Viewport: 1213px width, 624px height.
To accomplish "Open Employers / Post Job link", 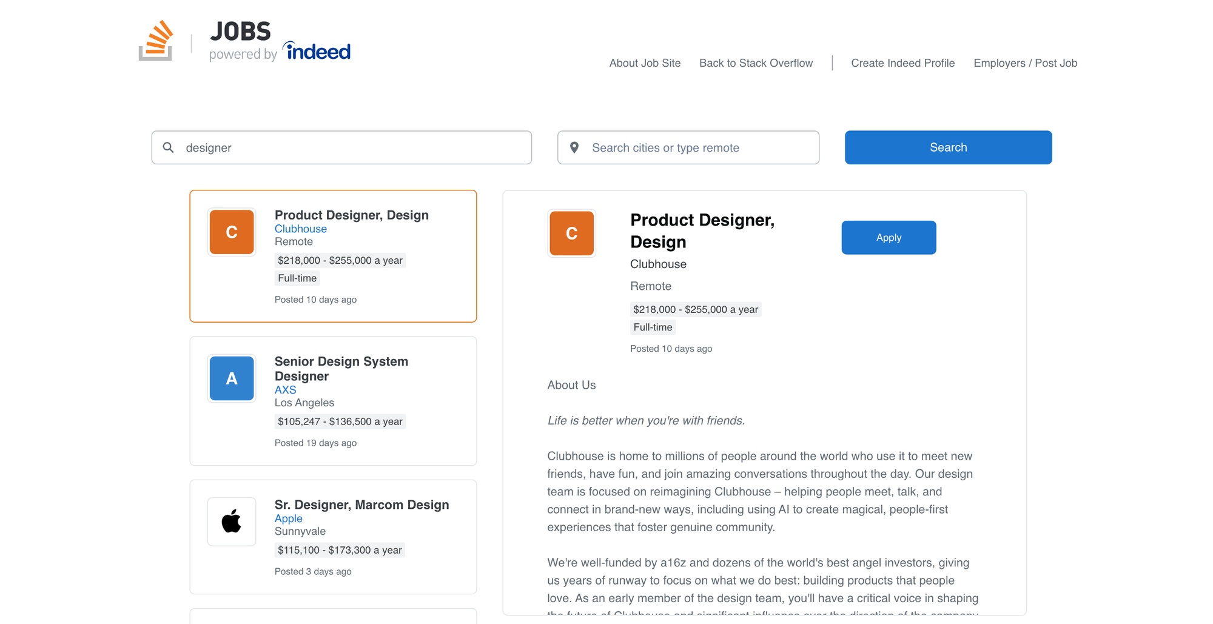I will [1025, 63].
